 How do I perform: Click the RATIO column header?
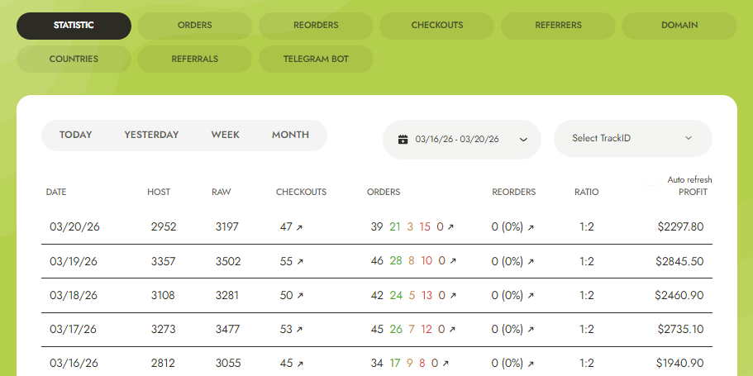(586, 192)
